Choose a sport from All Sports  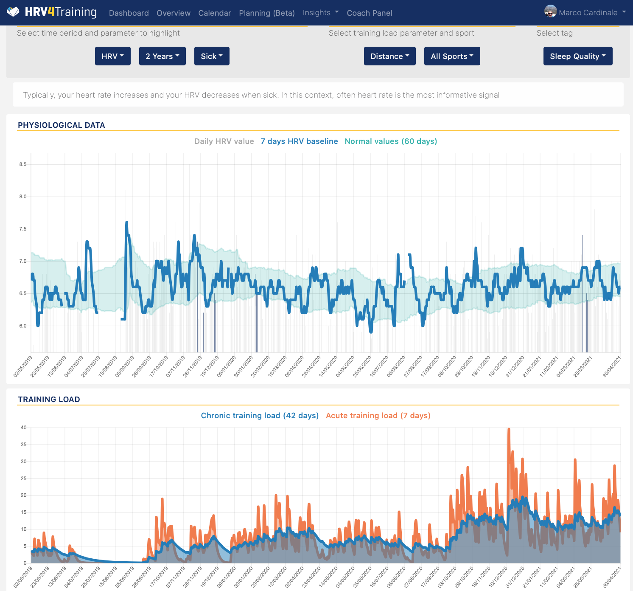(452, 56)
